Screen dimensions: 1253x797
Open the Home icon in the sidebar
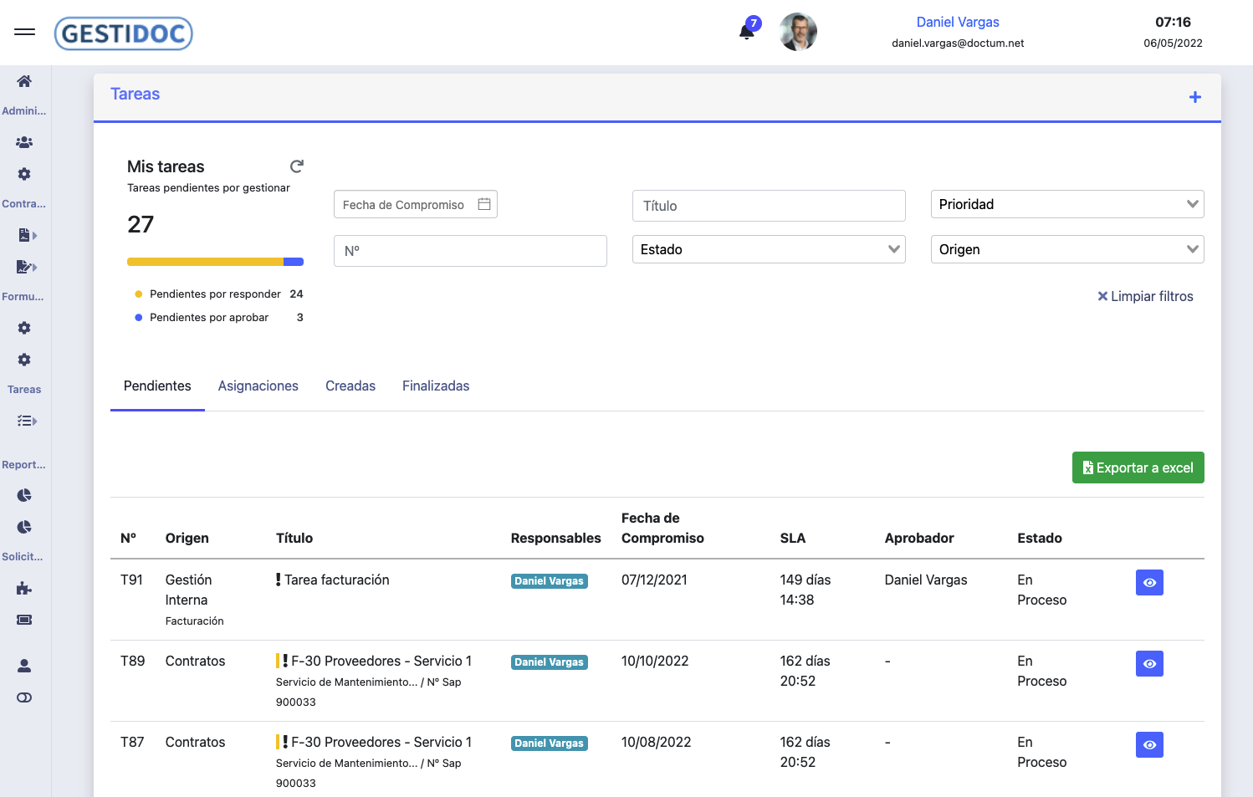click(23, 80)
